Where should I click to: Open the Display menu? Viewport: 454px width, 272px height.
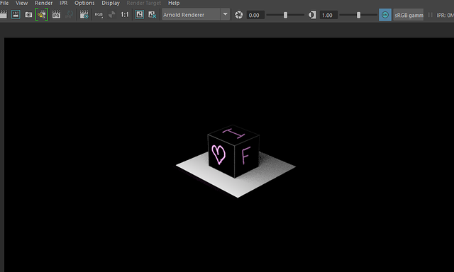tap(111, 3)
